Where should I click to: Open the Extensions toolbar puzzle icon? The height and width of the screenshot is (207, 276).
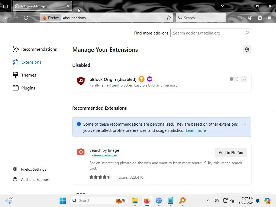[260, 18]
